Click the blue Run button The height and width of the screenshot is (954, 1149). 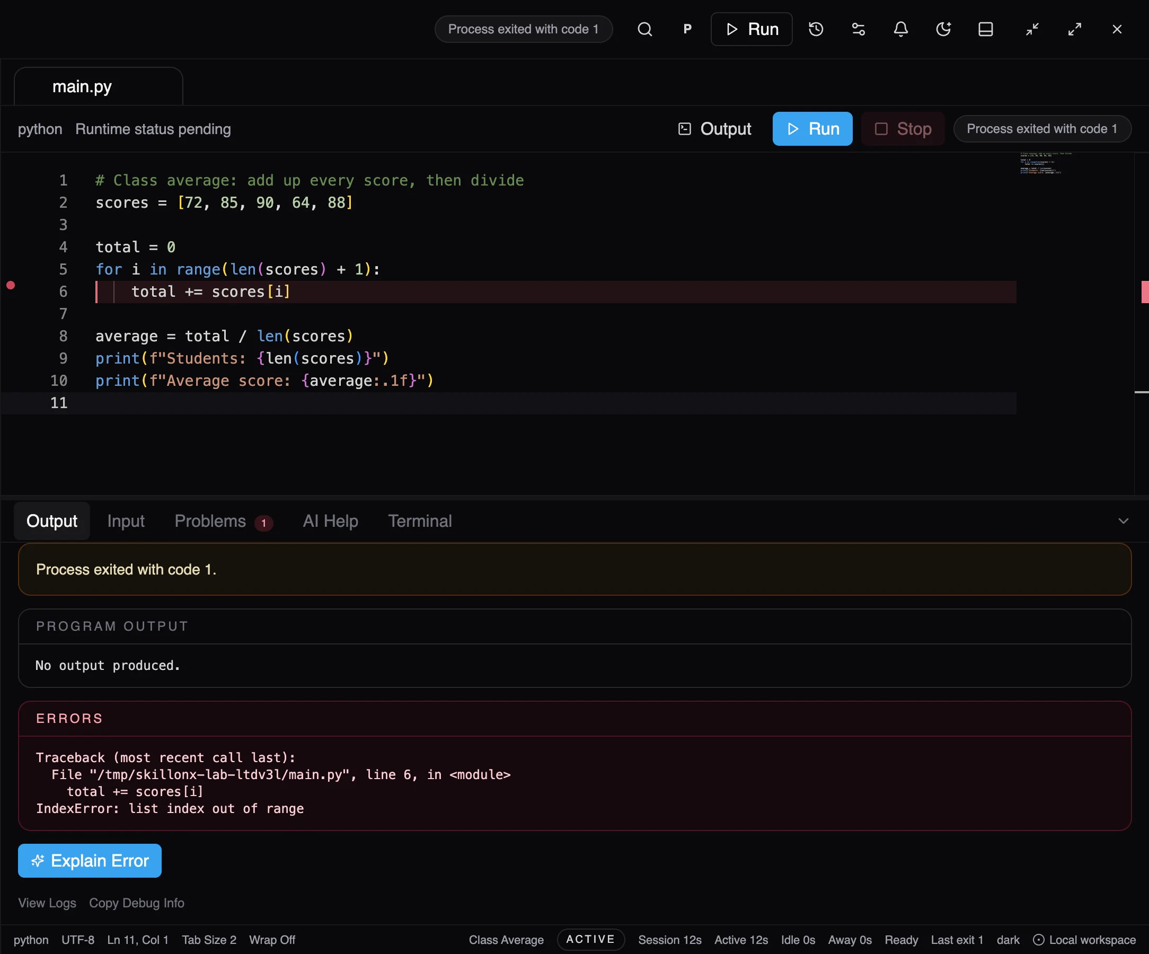pyautogui.click(x=812, y=129)
